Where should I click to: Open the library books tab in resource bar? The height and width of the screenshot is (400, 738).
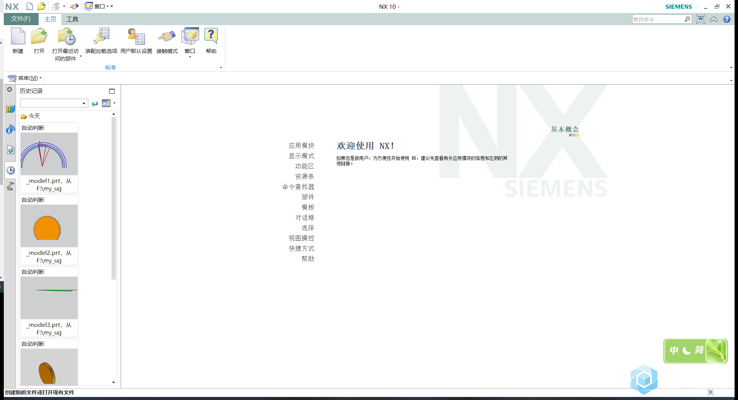tap(10, 109)
